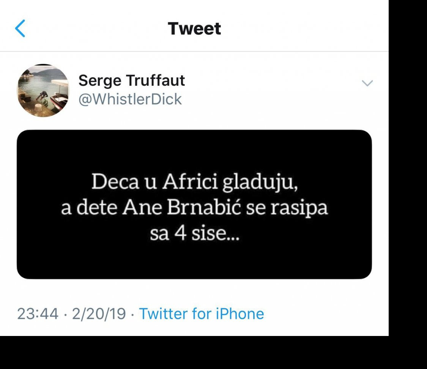Click the empty header area right of Tweet
Screen dimensions: 427x369
pos(304,29)
